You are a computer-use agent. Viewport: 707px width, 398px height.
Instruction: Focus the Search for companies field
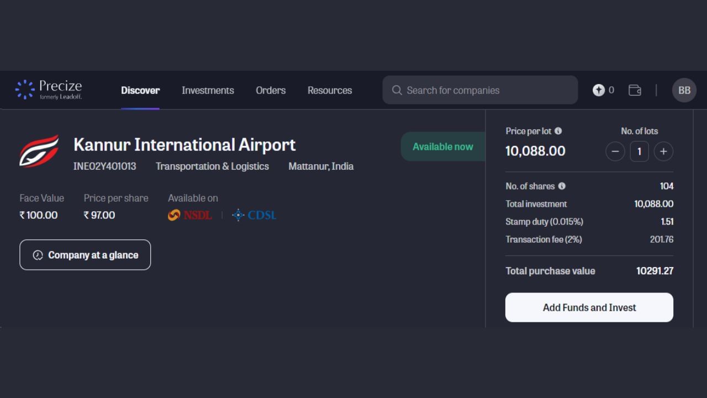click(x=480, y=90)
